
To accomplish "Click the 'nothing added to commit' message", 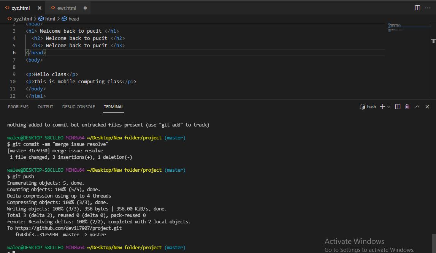I will click(x=108, y=125).
